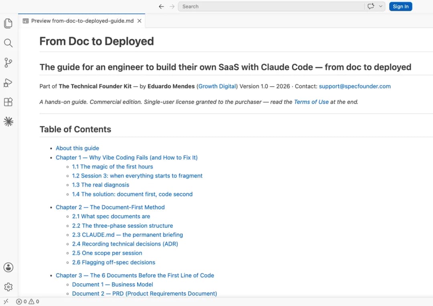Open the Accounts menu icon
The height and width of the screenshot is (306, 433).
8,267
